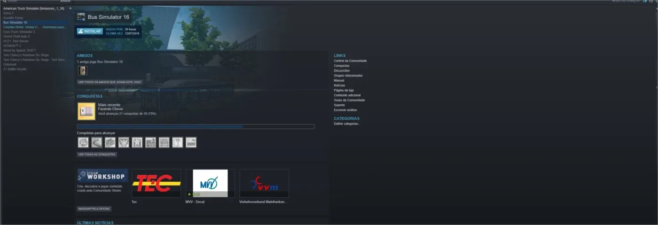The image size is (658, 225).
Task: Open the Conteúdo adicional link
Action: [x=347, y=95]
